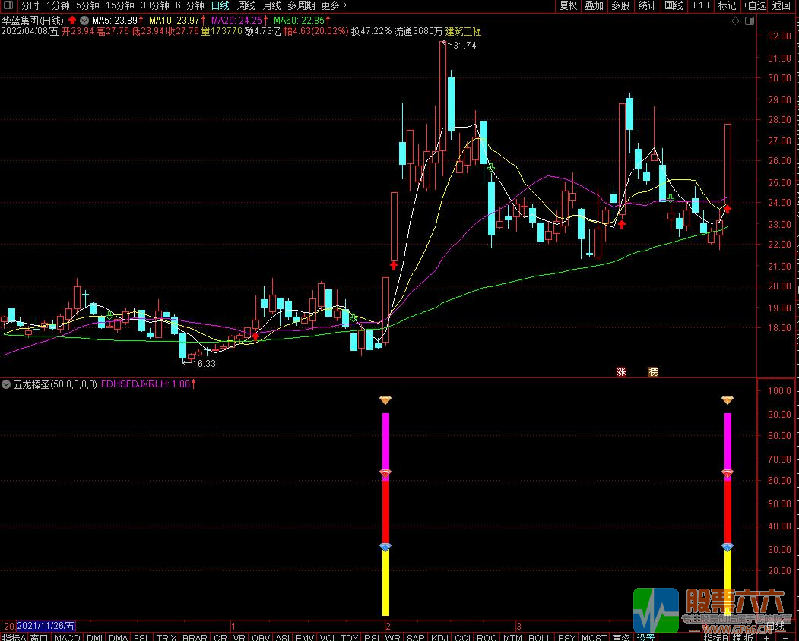Select the CCI indicator tab
The height and width of the screenshot is (641, 799).
coord(463,637)
